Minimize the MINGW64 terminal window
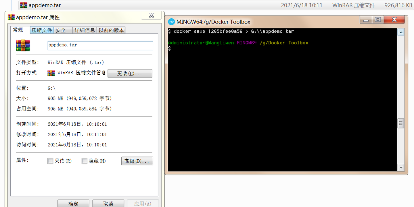 tap(366, 20)
